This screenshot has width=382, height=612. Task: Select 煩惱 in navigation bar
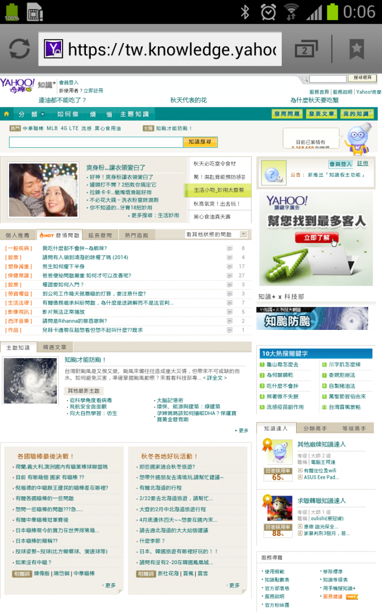[101, 114]
